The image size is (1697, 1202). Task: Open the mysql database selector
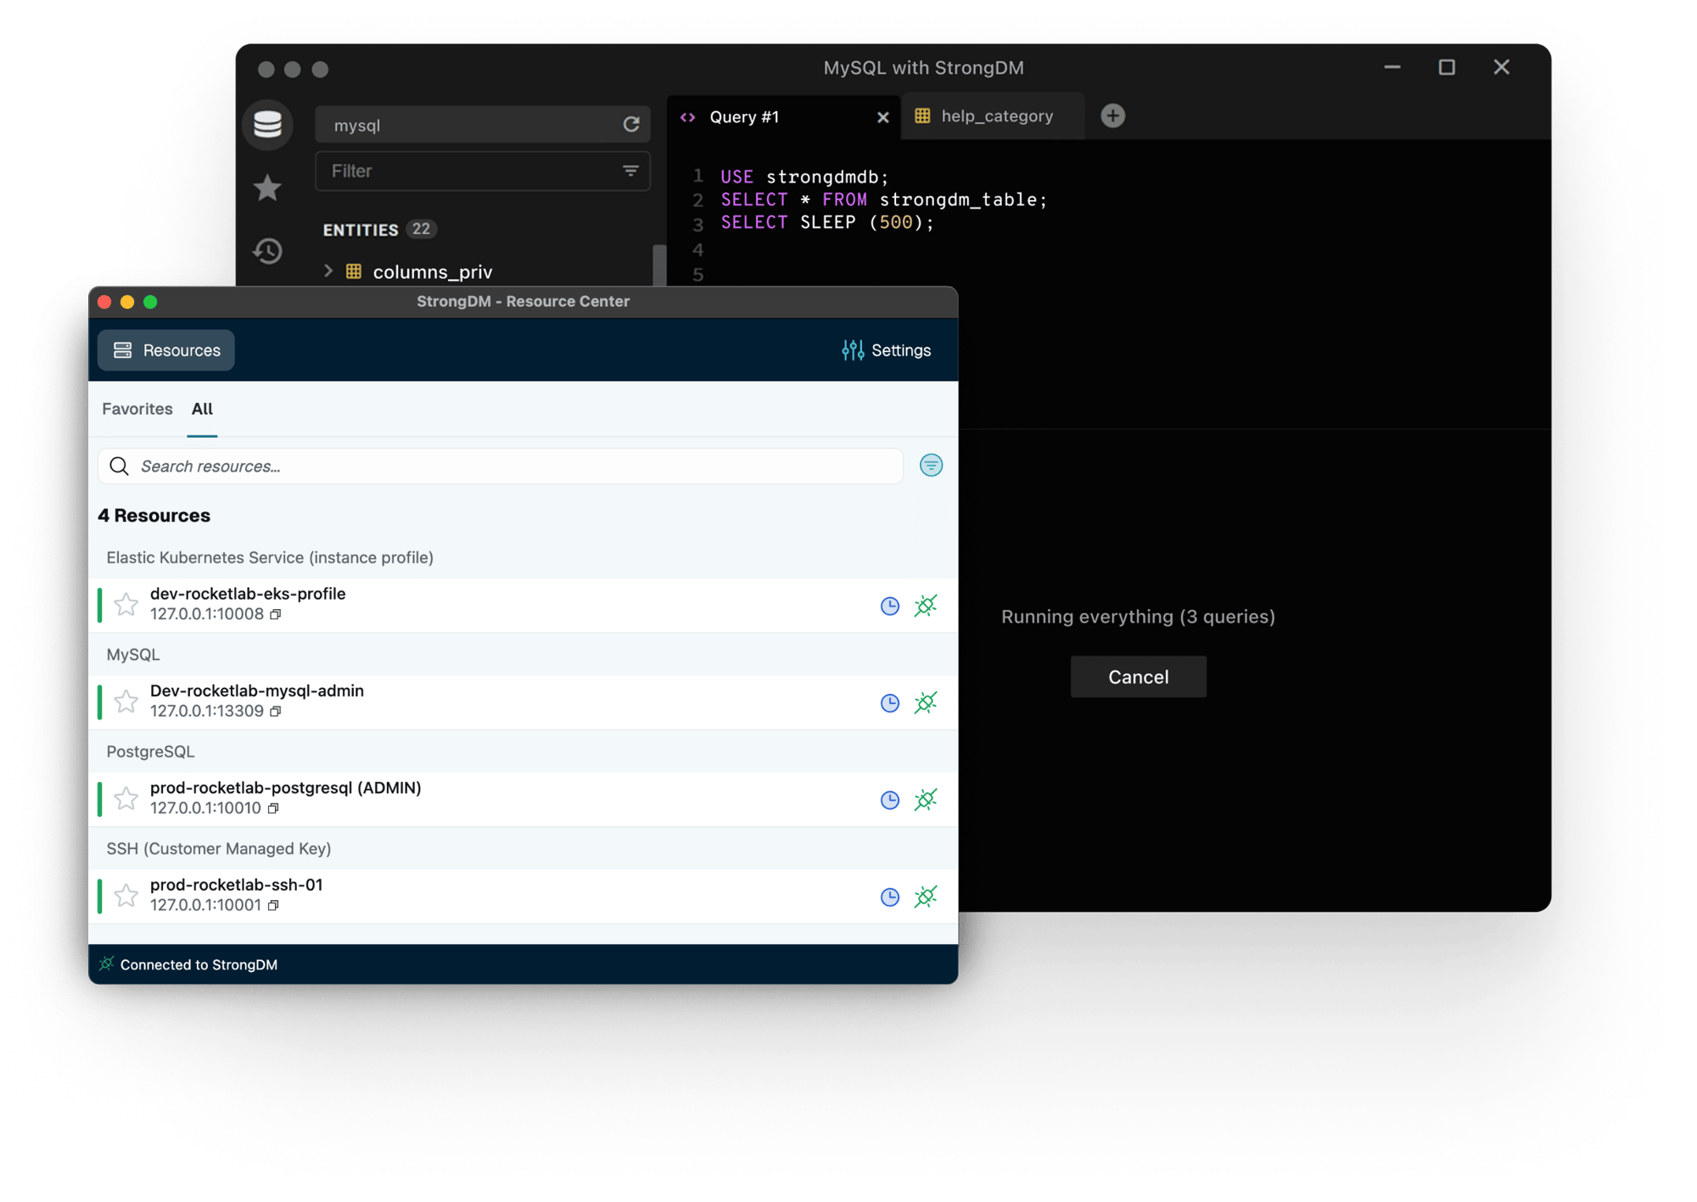[x=482, y=125]
